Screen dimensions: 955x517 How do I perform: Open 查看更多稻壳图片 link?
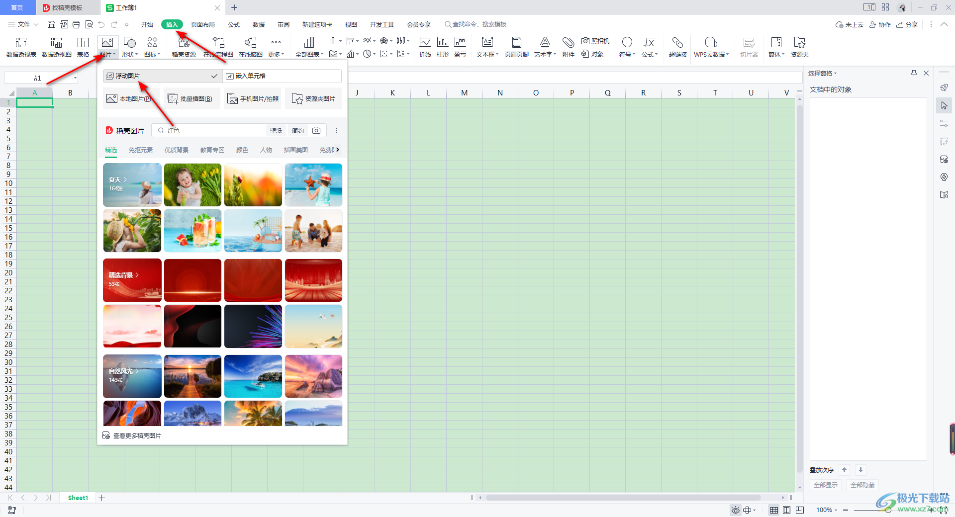pyautogui.click(x=132, y=435)
